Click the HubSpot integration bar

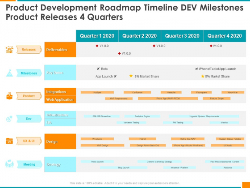click(97, 92)
